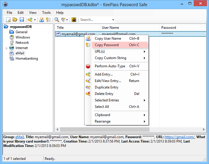The width and height of the screenshot is (209, 164).
Task: Click the Find magnifier toolbar icon
Action: tap(57, 20)
